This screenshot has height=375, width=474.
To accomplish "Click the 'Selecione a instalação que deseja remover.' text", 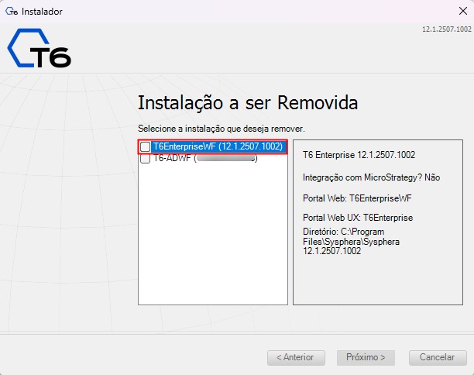I will [222, 129].
